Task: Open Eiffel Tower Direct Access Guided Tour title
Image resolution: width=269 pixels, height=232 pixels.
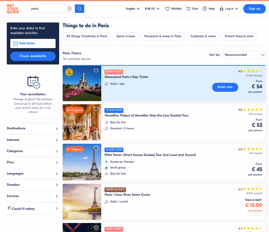Action: (x=150, y=155)
